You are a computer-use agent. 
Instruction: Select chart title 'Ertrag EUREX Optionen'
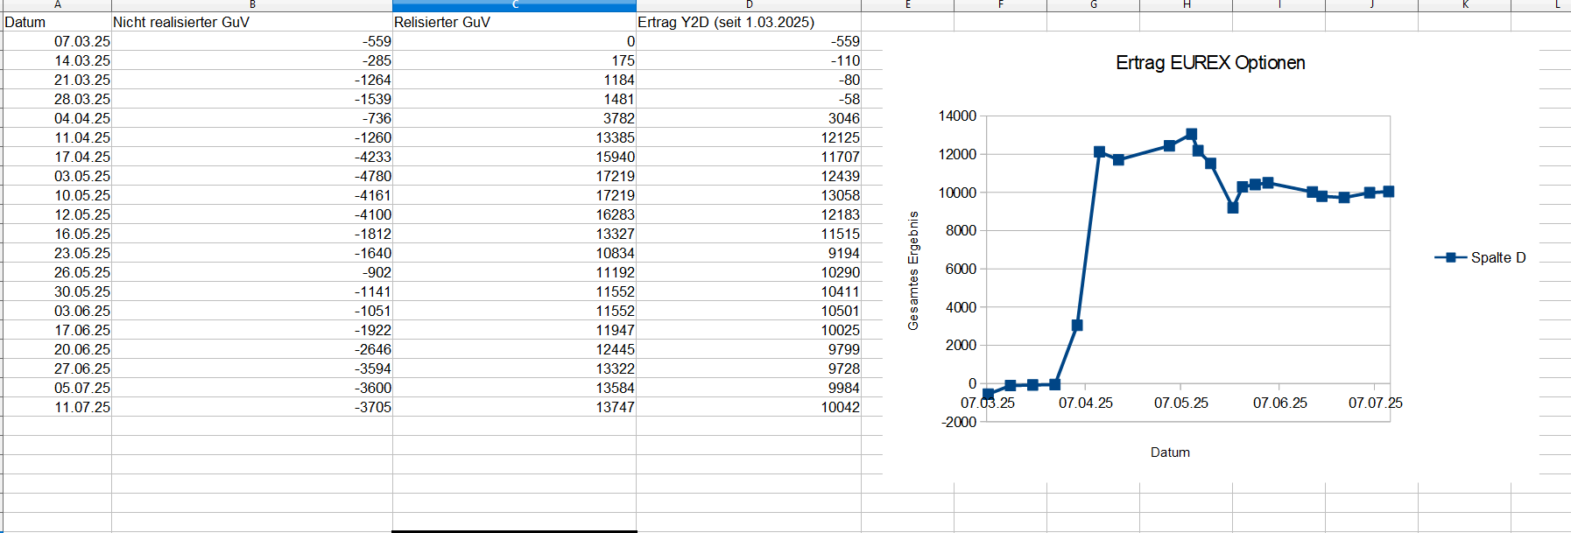tap(1210, 63)
